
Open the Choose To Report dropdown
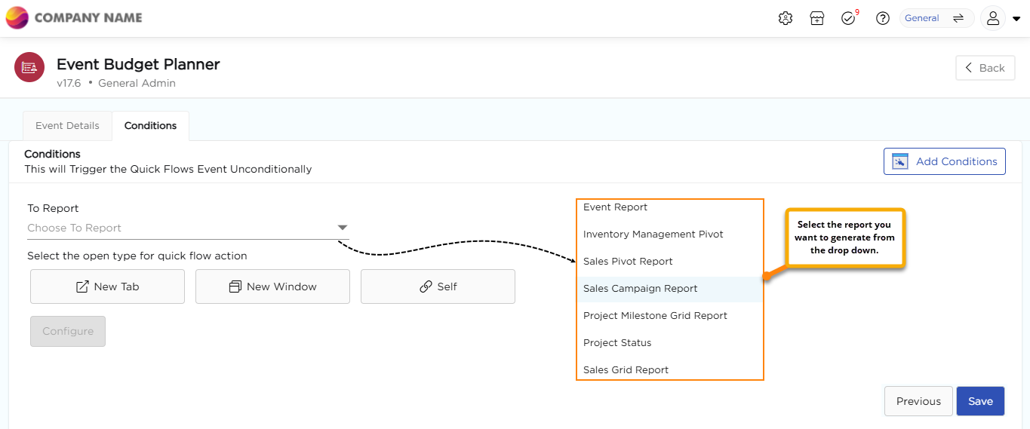click(188, 228)
